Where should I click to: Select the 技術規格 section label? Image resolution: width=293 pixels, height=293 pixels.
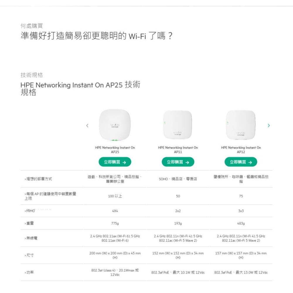coord(32,75)
